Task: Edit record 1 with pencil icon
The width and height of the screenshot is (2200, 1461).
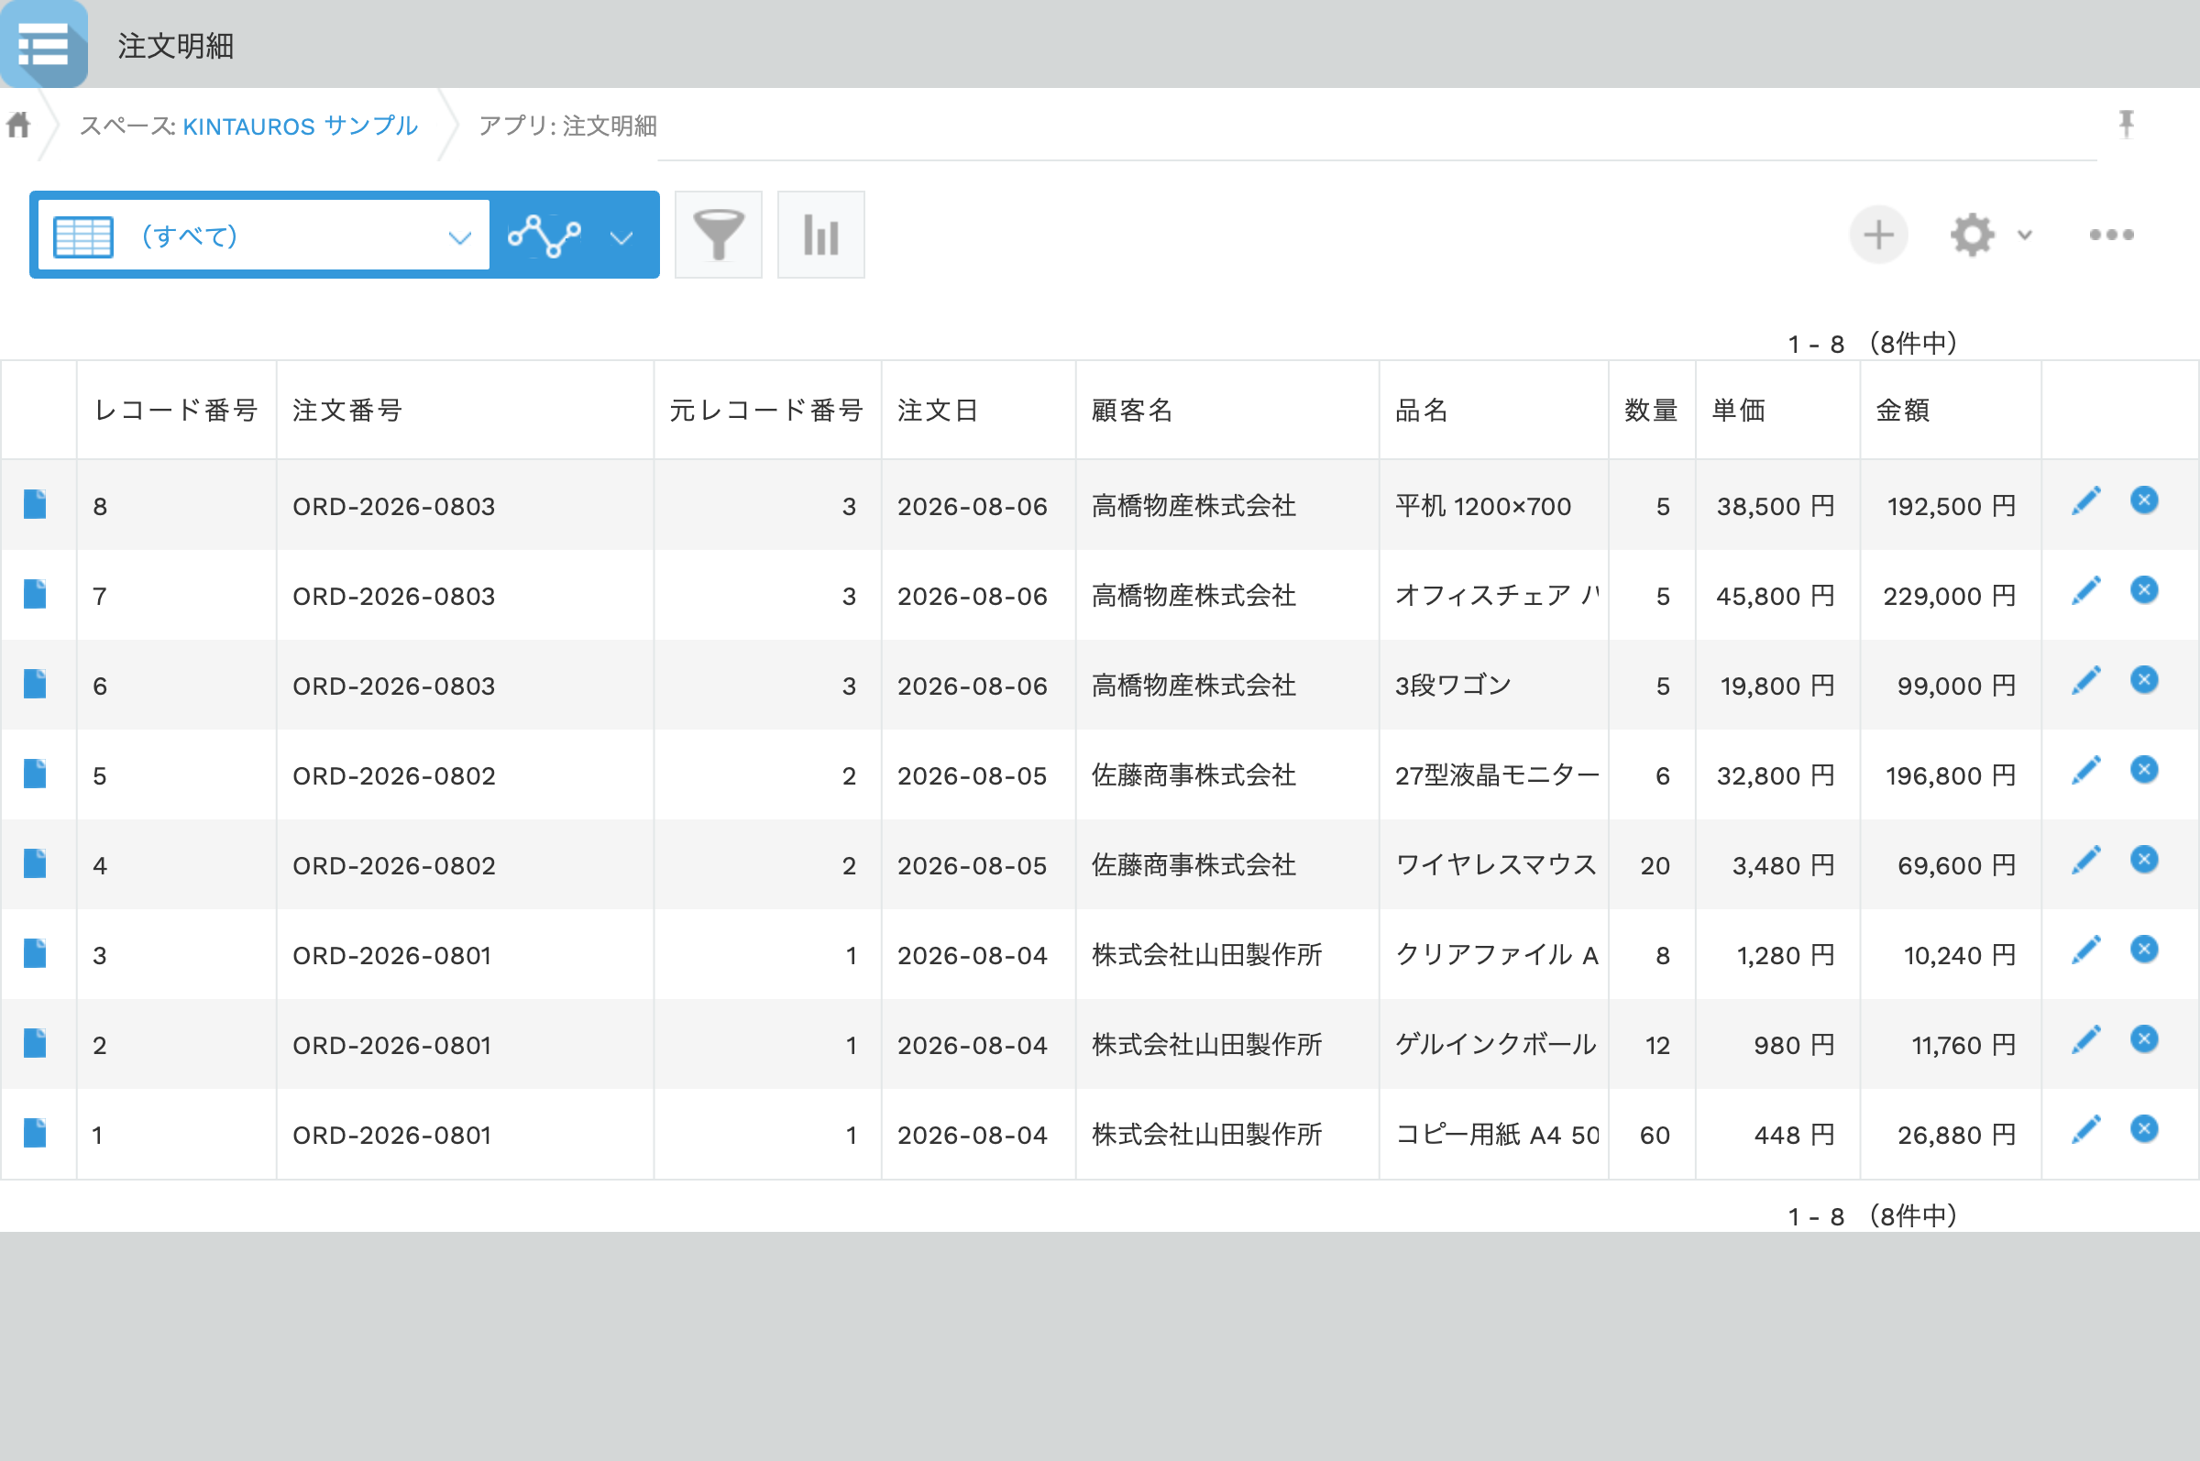Action: coord(2086,1129)
